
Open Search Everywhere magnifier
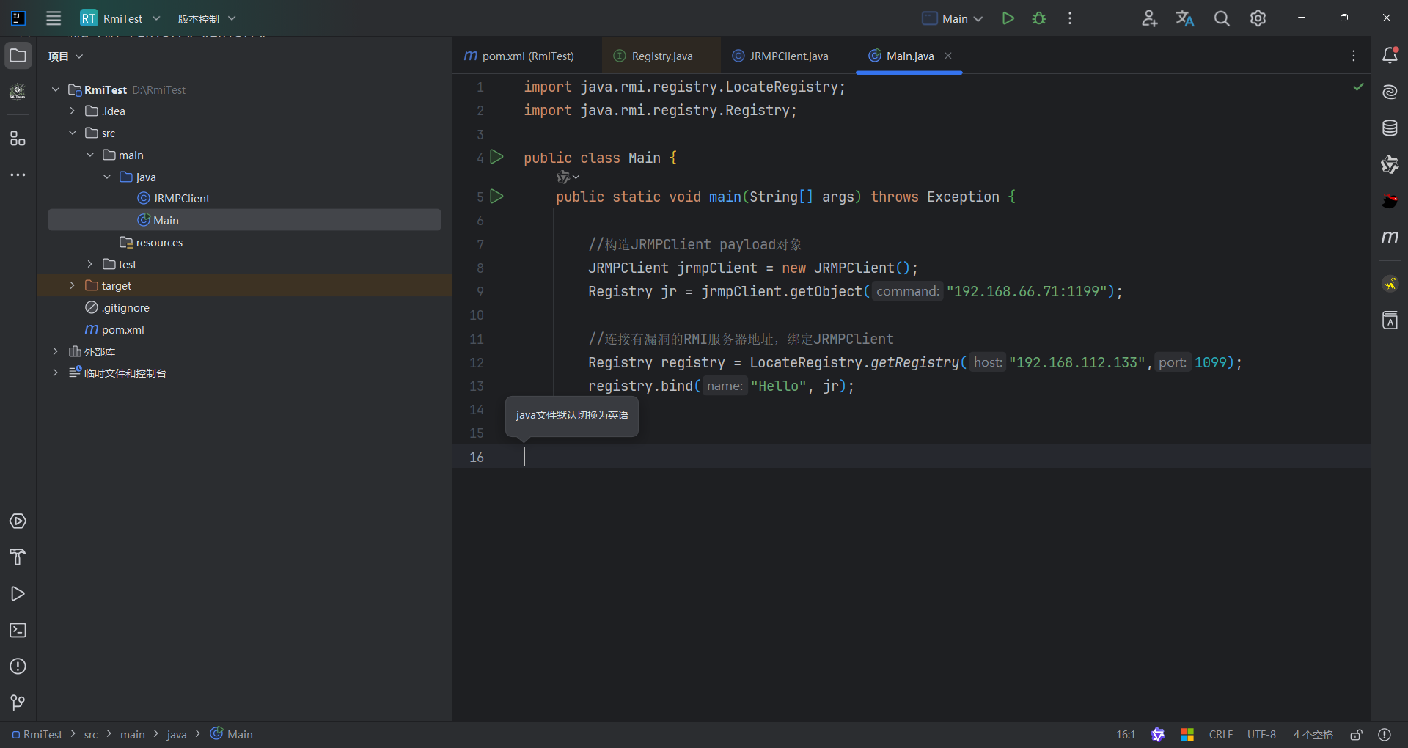[x=1222, y=18]
